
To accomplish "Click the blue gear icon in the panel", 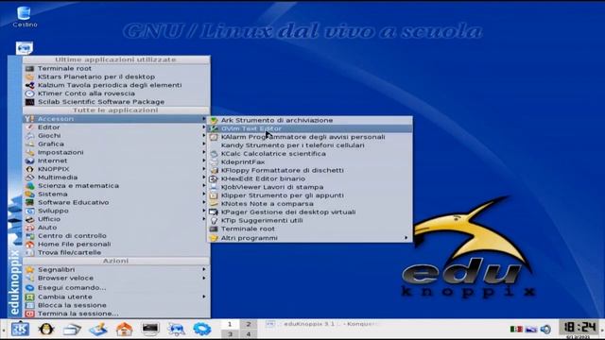I will coord(202,330).
